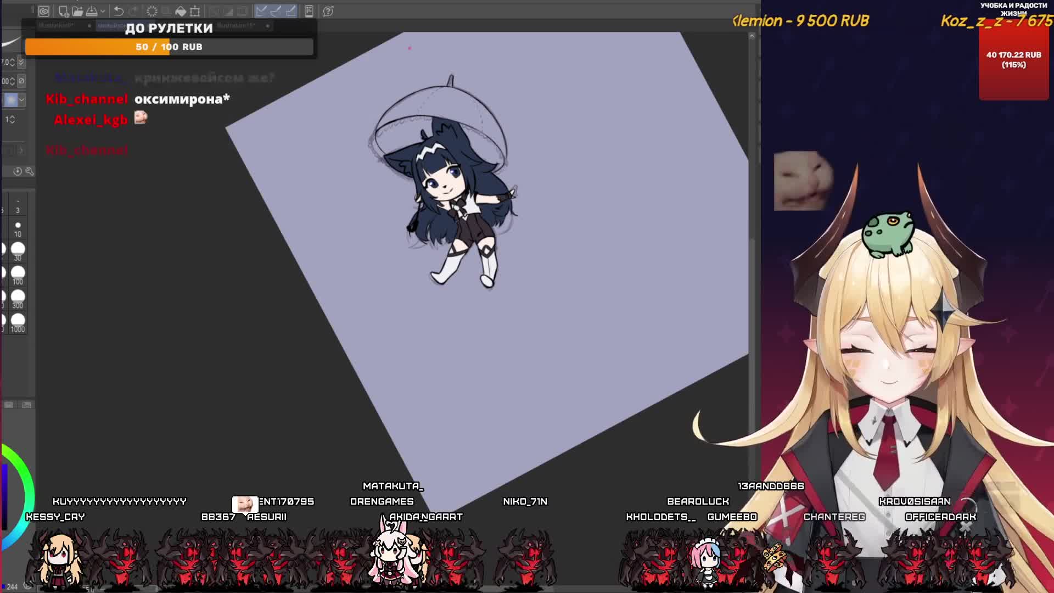The image size is (1054, 593).
Task: Click viewer name AKIDA_NGAART
Action: 425,517
